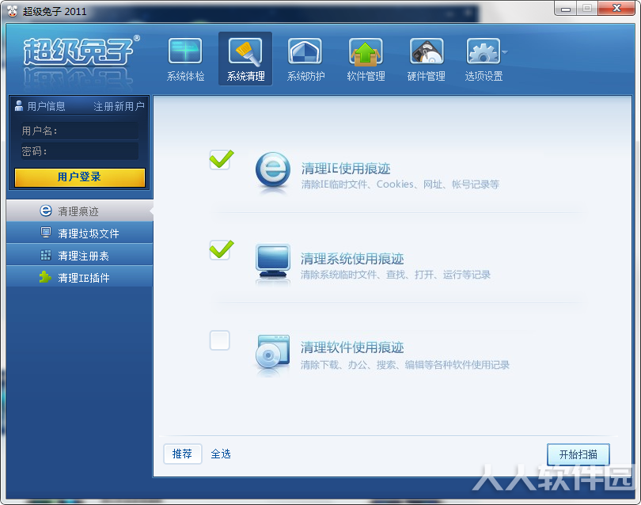Check the 清理软件使用痕迹 checkbox

220,340
